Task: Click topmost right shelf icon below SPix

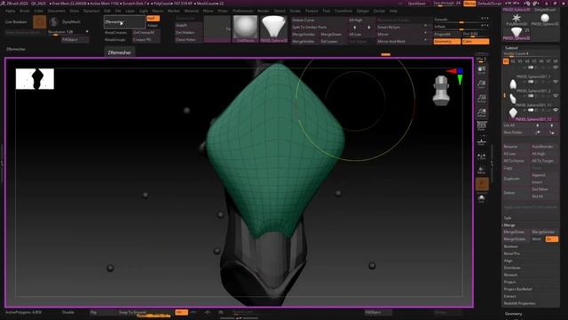Action: pyautogui.click(x=482, y=70)
